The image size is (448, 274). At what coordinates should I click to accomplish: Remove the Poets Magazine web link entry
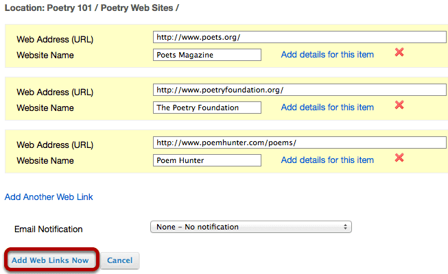399,52
